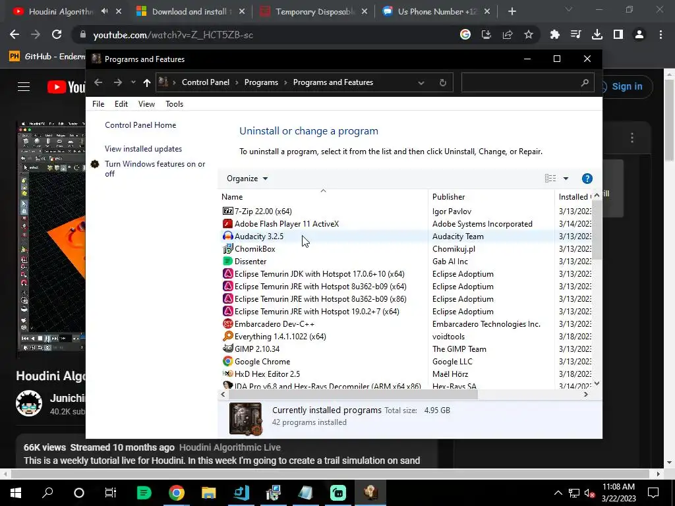
Task: Open Chrome three-dot menu
Action: (660, 34)
